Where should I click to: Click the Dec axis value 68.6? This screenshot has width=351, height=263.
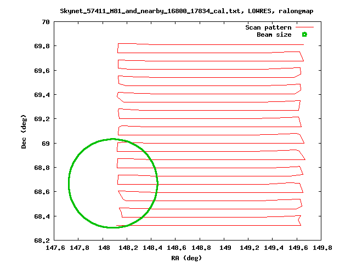tap(42, 192)
